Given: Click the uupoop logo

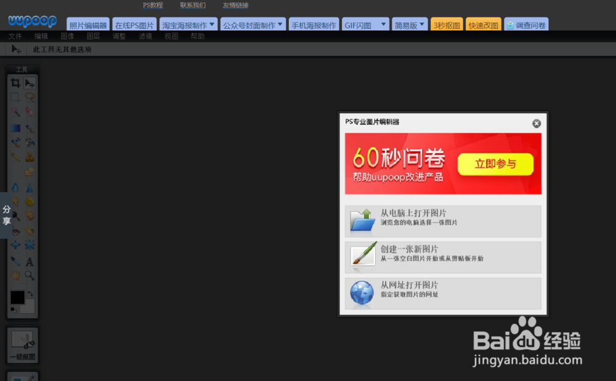Looking at the screenshot, I should 32,21.
